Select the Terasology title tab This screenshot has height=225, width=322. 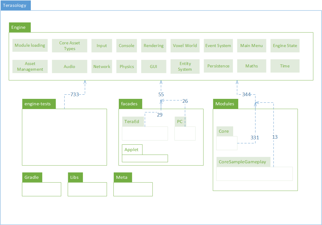pos(15,5)
